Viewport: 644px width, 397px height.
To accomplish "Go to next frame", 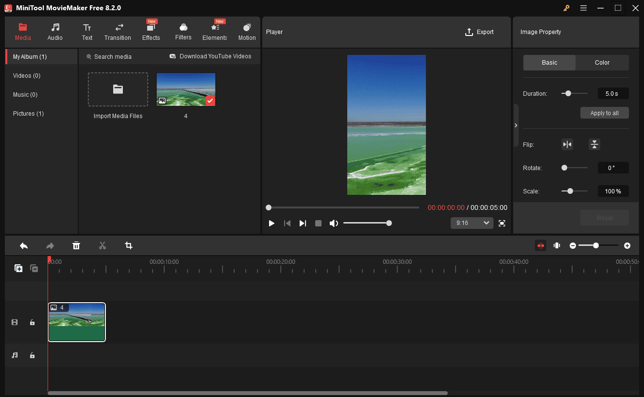I will click(303, 223).
